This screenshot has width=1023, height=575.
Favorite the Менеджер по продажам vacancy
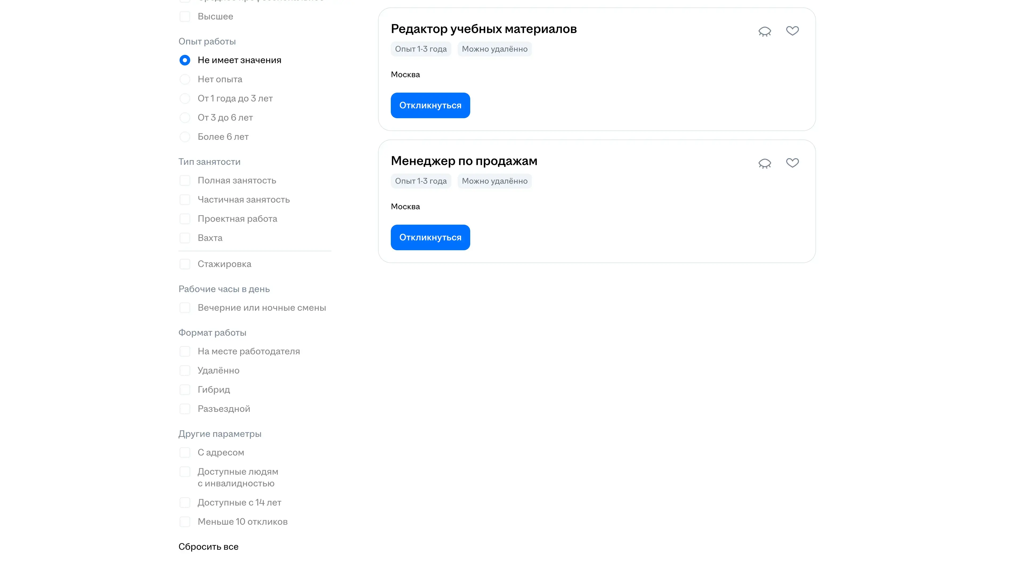[x=792, y=163]
